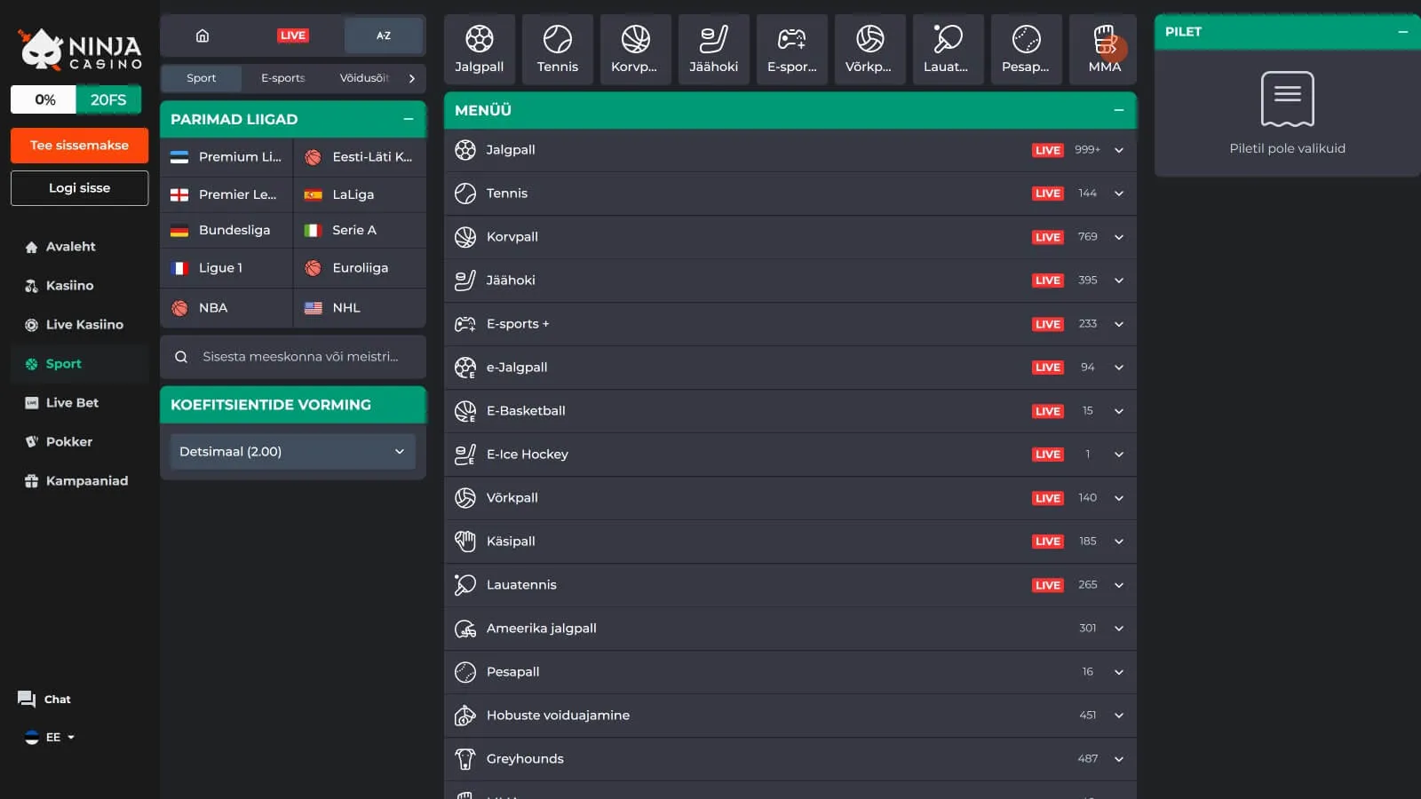Click the Jäähoki hockey stick icon tile
This screenshot has width=1421, height=799.
(713, 49)
